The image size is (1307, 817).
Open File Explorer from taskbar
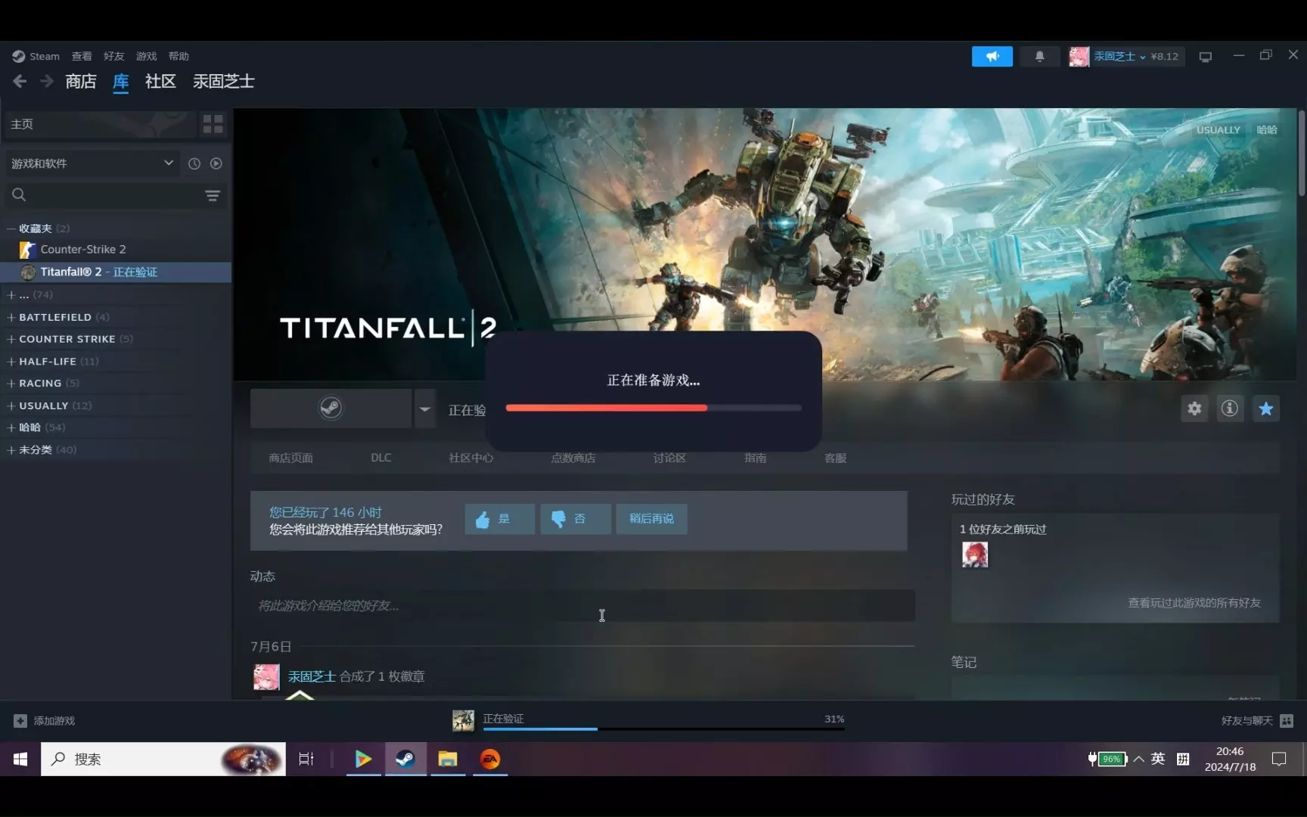tap(448, 759)
